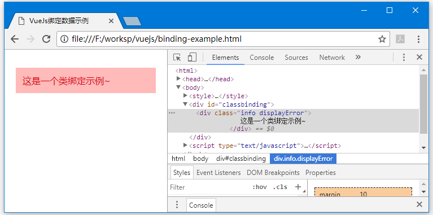
Task: Open the DevTools customize three-dot menu
Action: tap(404, 57)
